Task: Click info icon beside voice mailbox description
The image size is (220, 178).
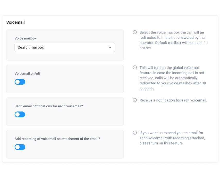Action: 135,32
